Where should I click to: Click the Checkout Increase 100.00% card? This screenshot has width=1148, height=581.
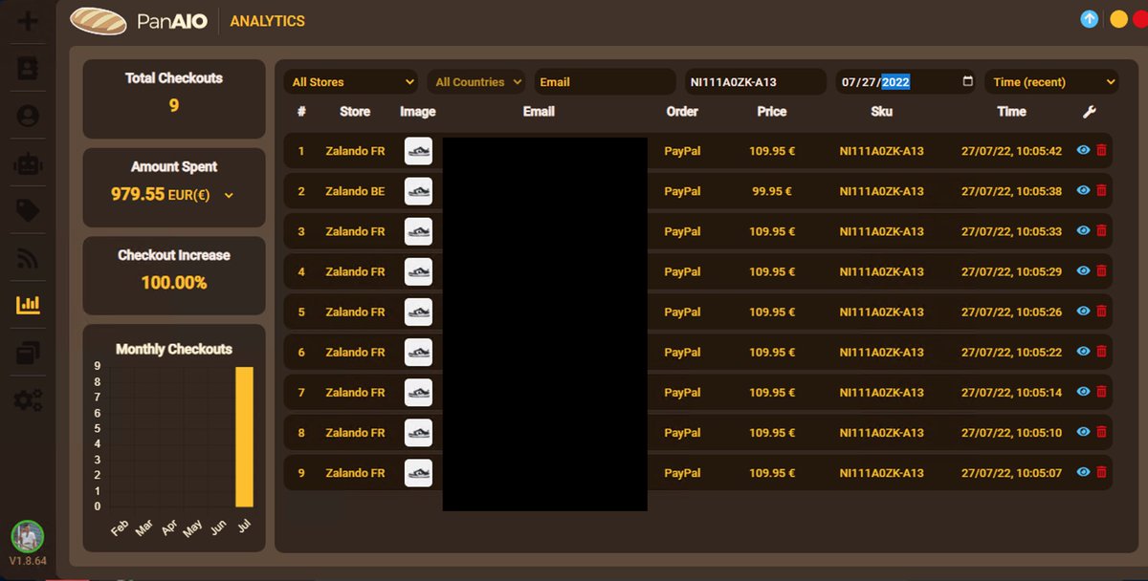174,276
